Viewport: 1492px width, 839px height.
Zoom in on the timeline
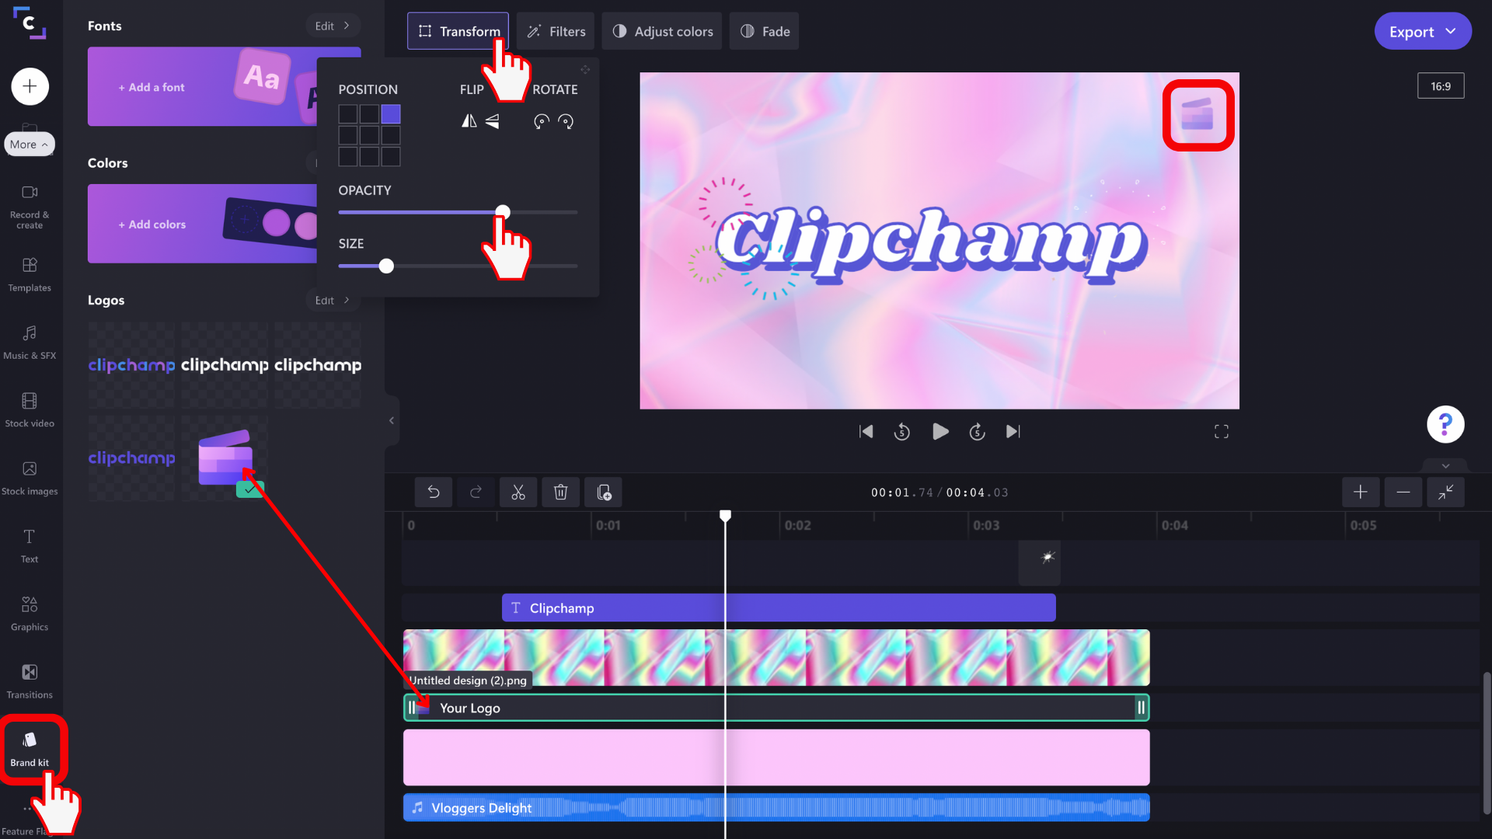(1360, 492)
